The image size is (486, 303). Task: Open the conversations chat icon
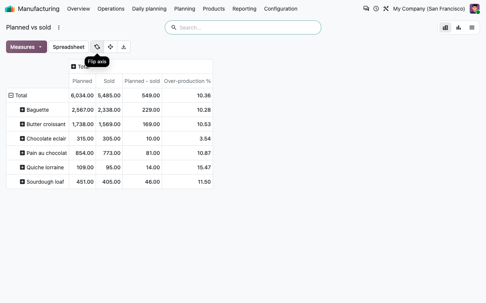coord(366,9)
